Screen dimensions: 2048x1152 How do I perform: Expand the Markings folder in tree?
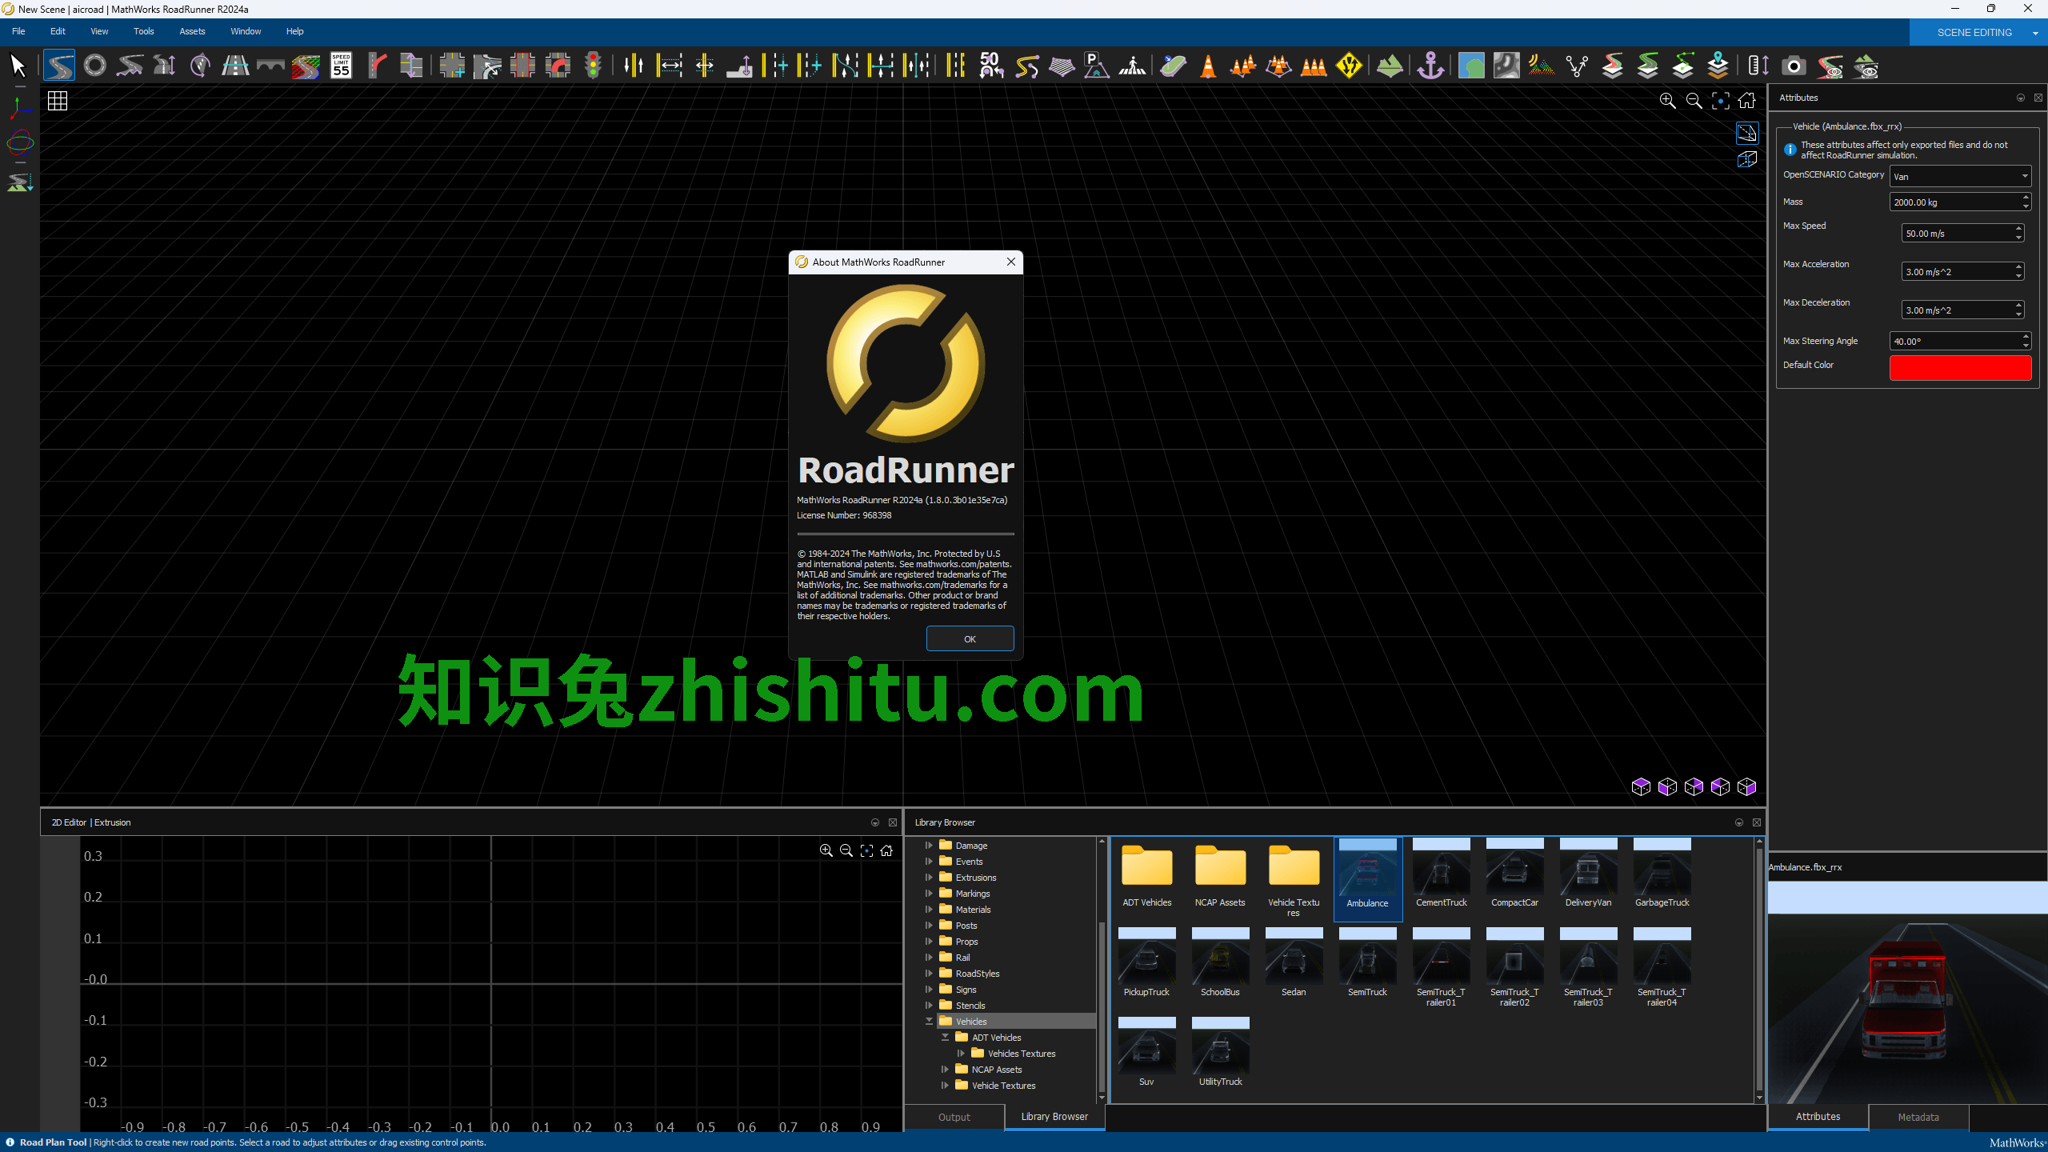coord(929,894)
